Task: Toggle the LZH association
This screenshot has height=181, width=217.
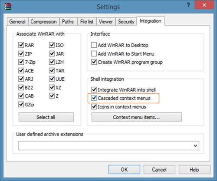Action: pos(52,62)
